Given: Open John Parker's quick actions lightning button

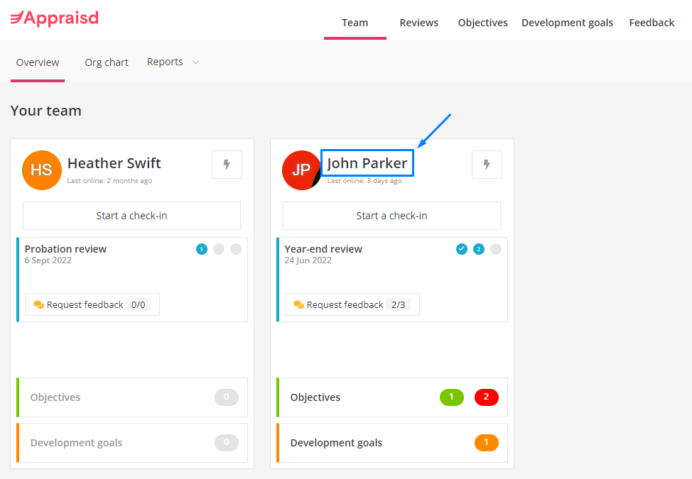Looking at the screenshot, I should 487,165.
